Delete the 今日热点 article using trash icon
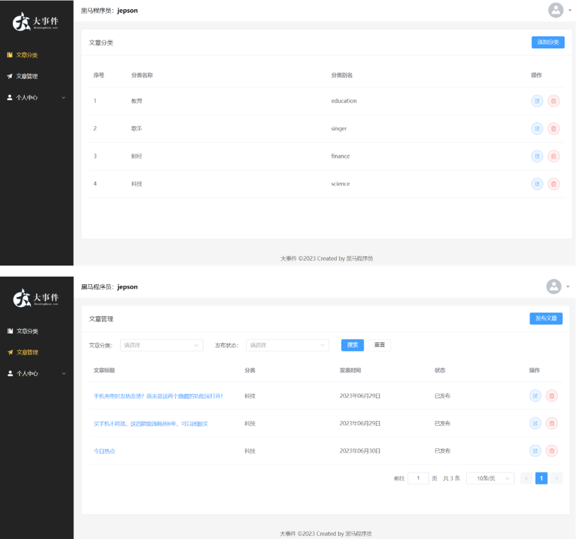 tap(552, 451)
